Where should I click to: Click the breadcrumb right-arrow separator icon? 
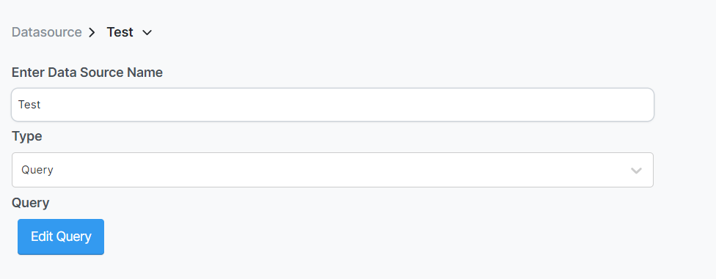[x=92, y=32]
